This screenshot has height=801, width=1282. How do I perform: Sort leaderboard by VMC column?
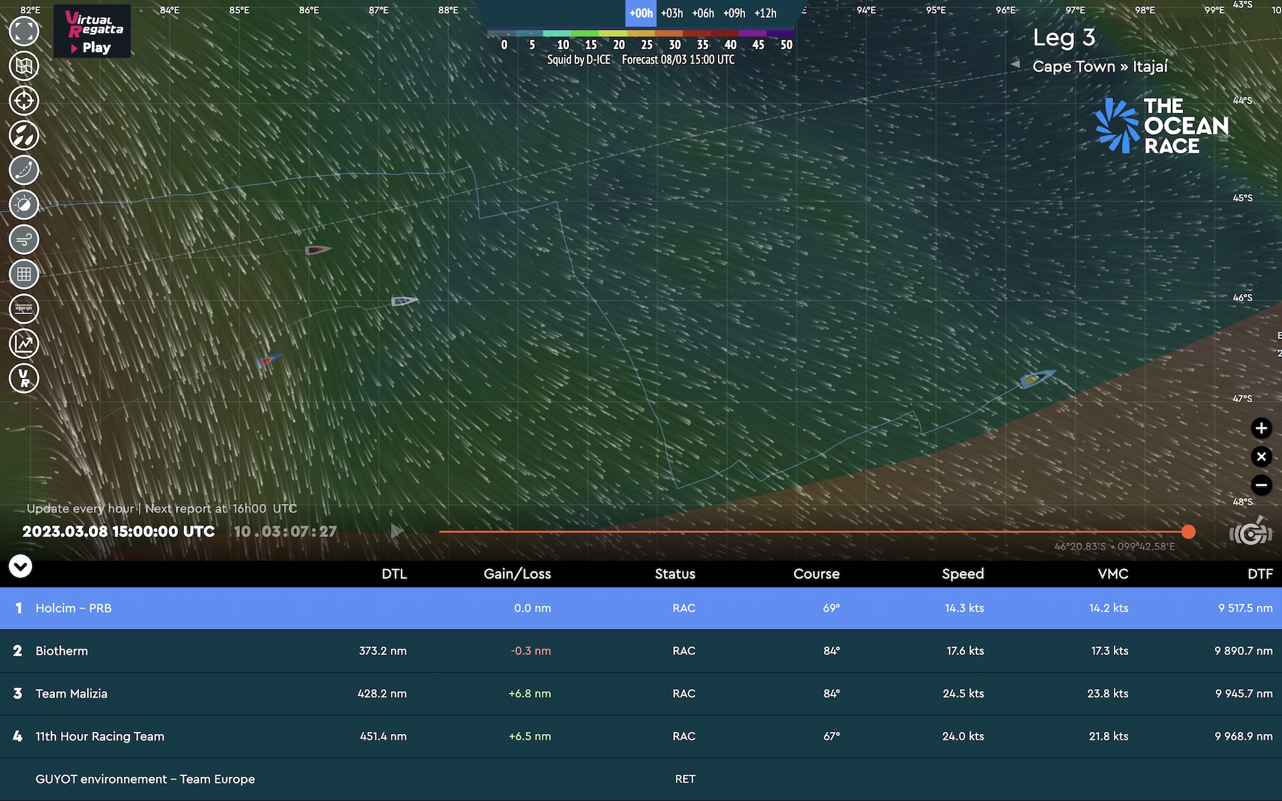pos(1113,574)
